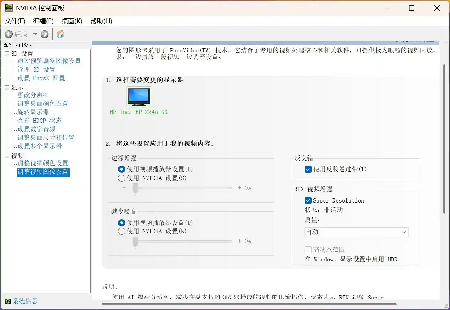Collapse the 视频 tree section
Viewport: 450px width, 310px height.
tap(7, 155)
